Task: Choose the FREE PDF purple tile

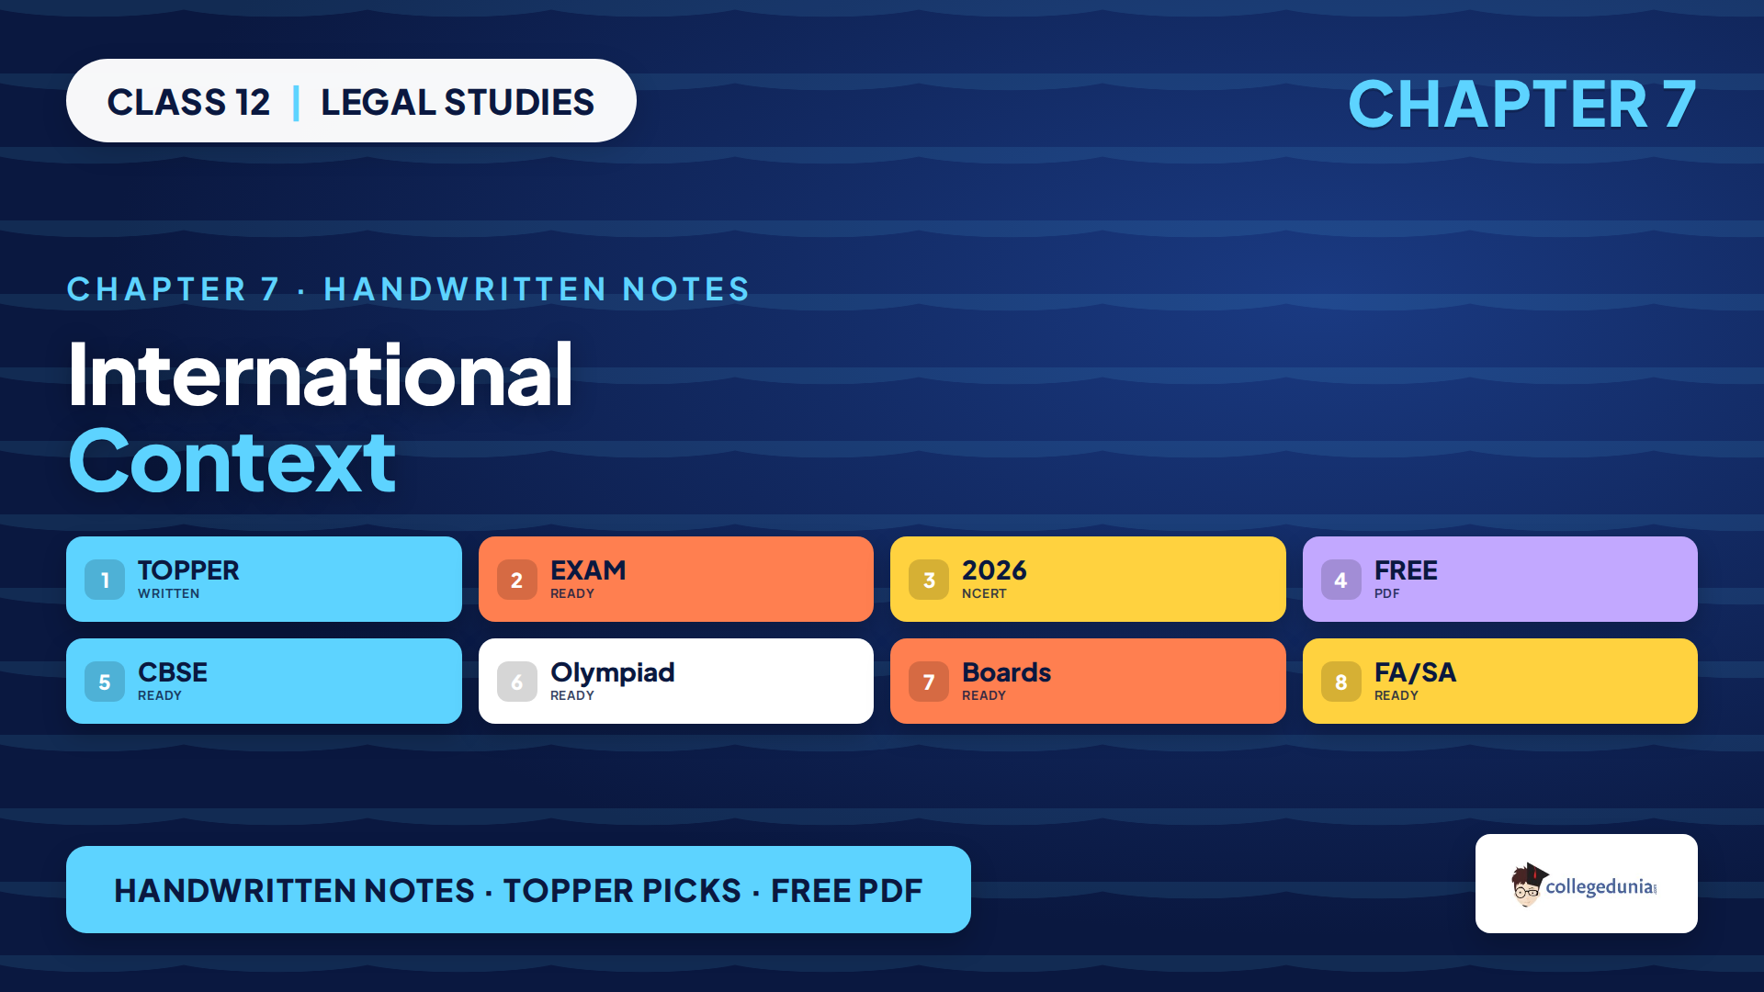Action: click(1500, 579)
